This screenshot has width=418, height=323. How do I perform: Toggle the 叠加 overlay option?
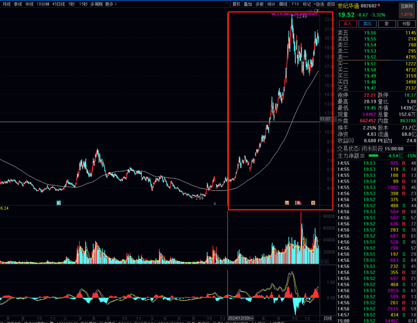(248, 4)
